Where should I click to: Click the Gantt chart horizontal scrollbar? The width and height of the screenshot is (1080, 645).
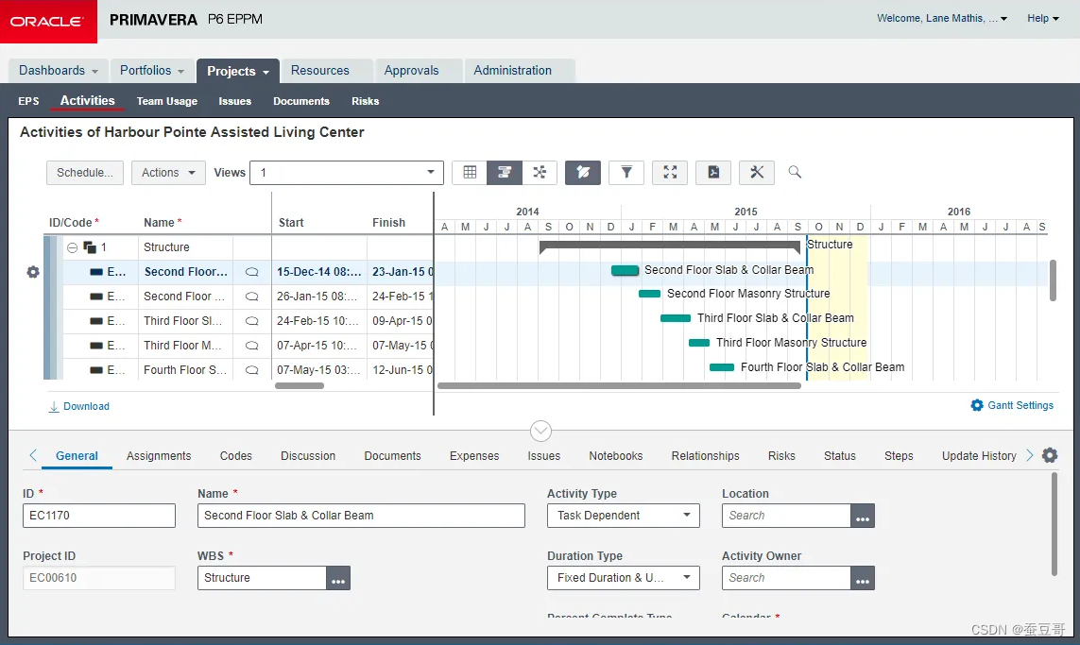pyautogui.click(x=619, y=386)
